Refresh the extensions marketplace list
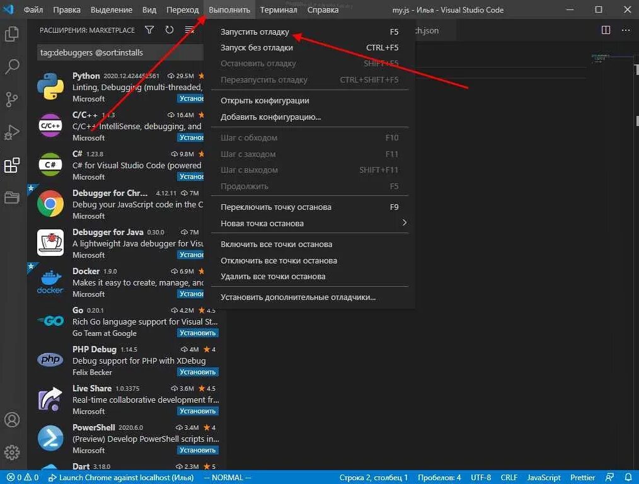This screenshot has width=639, height=484. [x=169, y=30]
